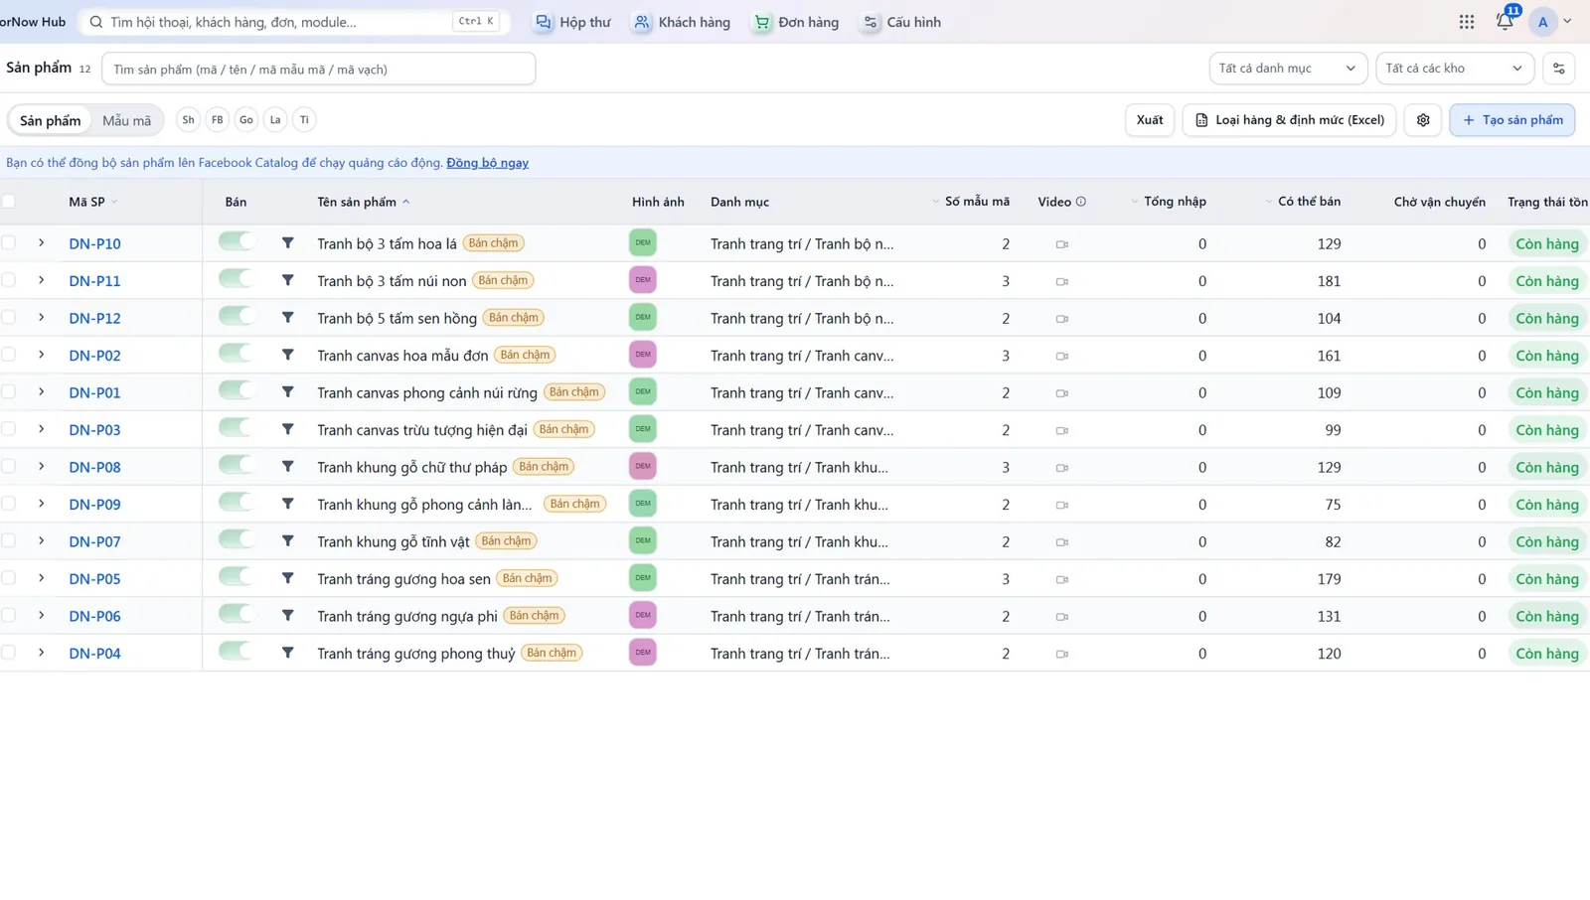Select the La channel filter chip
This screenshot has width=1590, height=900.
tap(275, 120)
